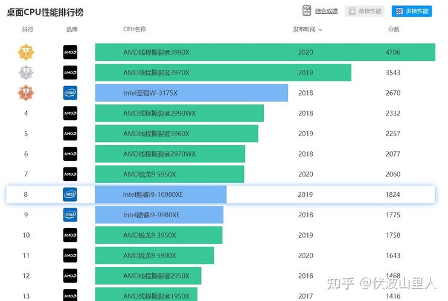This screenshot has width=448, height=301.
Task: Open the Intel酷睿i9-9980XE entry
Action: tap(159, 215)
